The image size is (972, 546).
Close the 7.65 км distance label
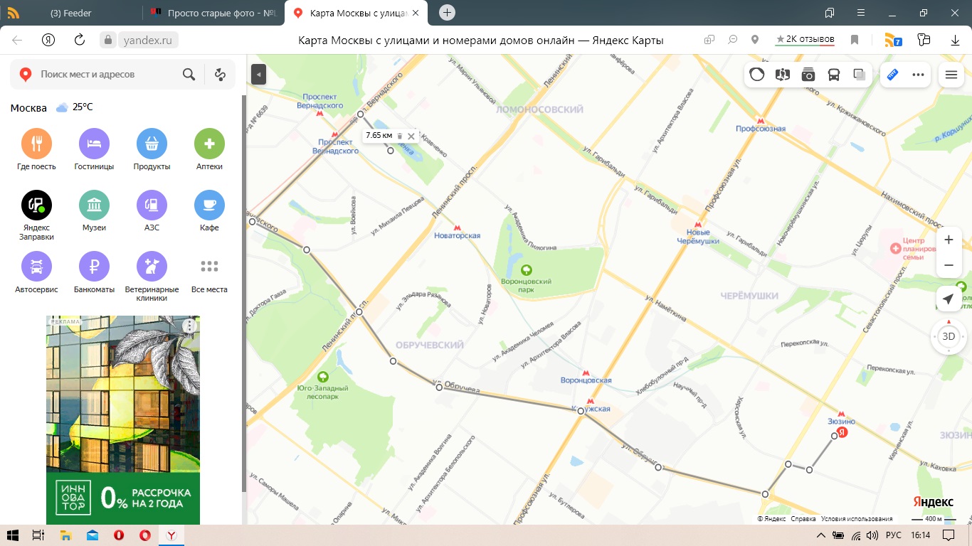(x=411, y=136)
